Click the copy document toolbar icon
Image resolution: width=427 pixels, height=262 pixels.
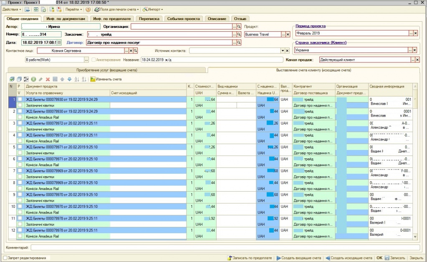click(x=43, y=10)
